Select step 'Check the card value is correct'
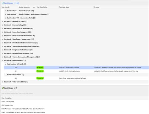Image resolution: width=149 pixels, height=114 pixels. click(x=23, y=112)
